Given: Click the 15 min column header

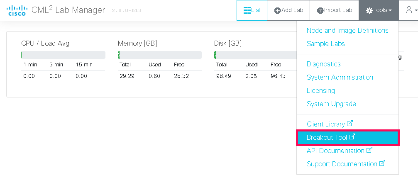Looking at the screenshot, I should pos(84,65).
